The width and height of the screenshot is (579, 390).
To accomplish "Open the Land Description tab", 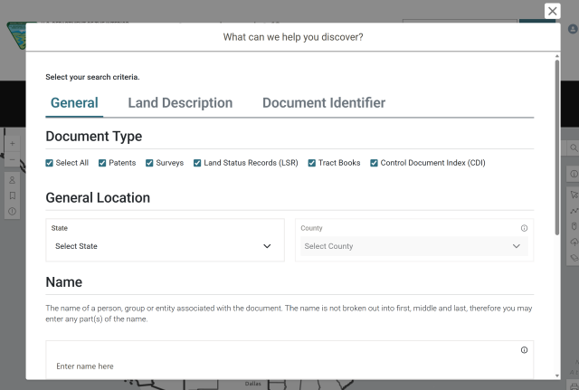I will click(x=180, y=103).
